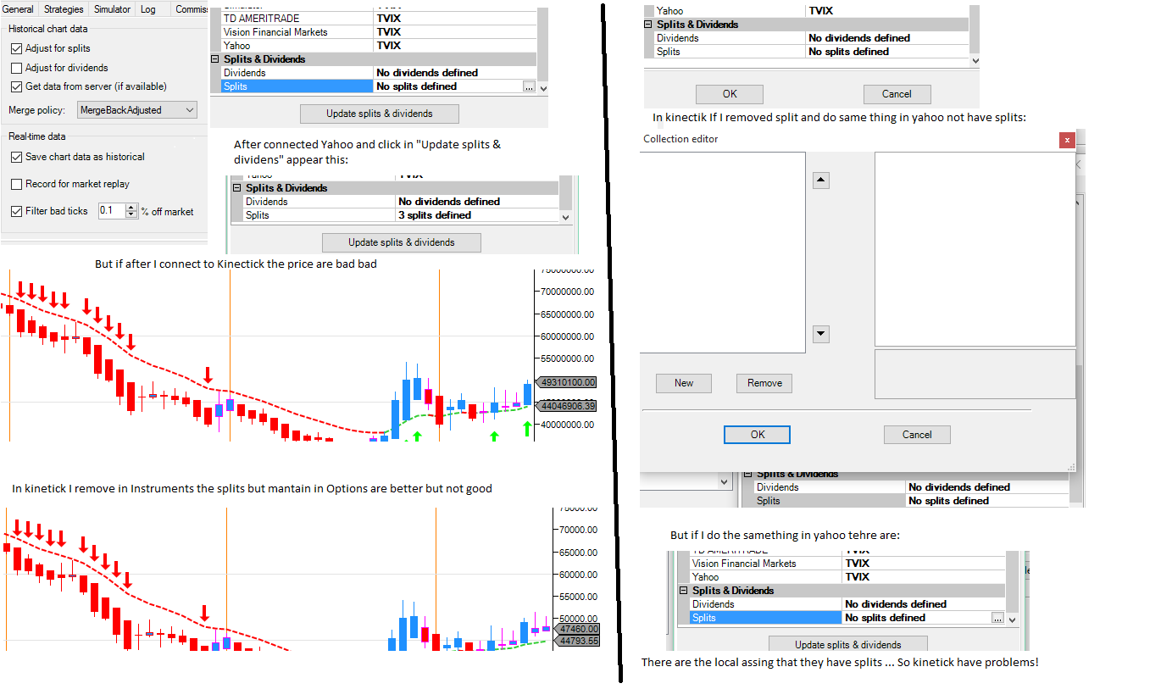Viewport: 1172px width, 689px height.
Task: Click the 49310100.00 price marker on chart
Action: (568, 382)
